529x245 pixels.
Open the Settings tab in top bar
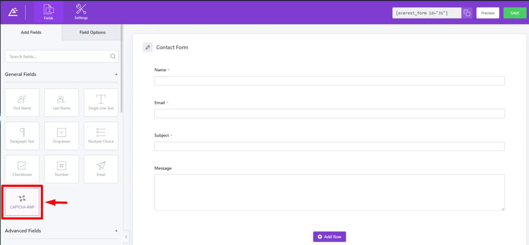[81, 12]
